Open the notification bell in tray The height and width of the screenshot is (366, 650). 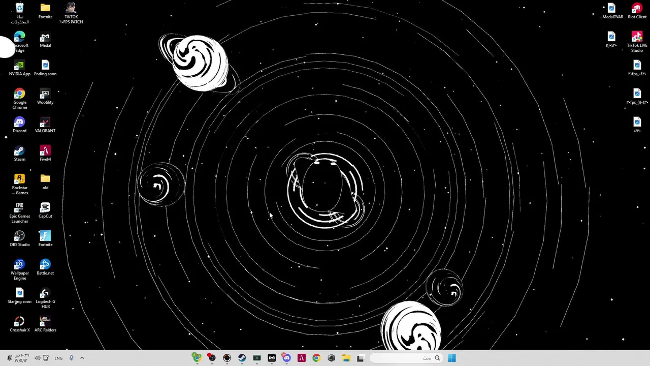point(9,358)
